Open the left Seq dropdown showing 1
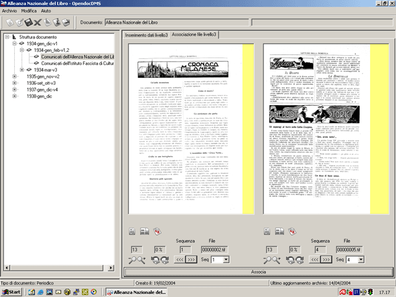 point(226,259)
